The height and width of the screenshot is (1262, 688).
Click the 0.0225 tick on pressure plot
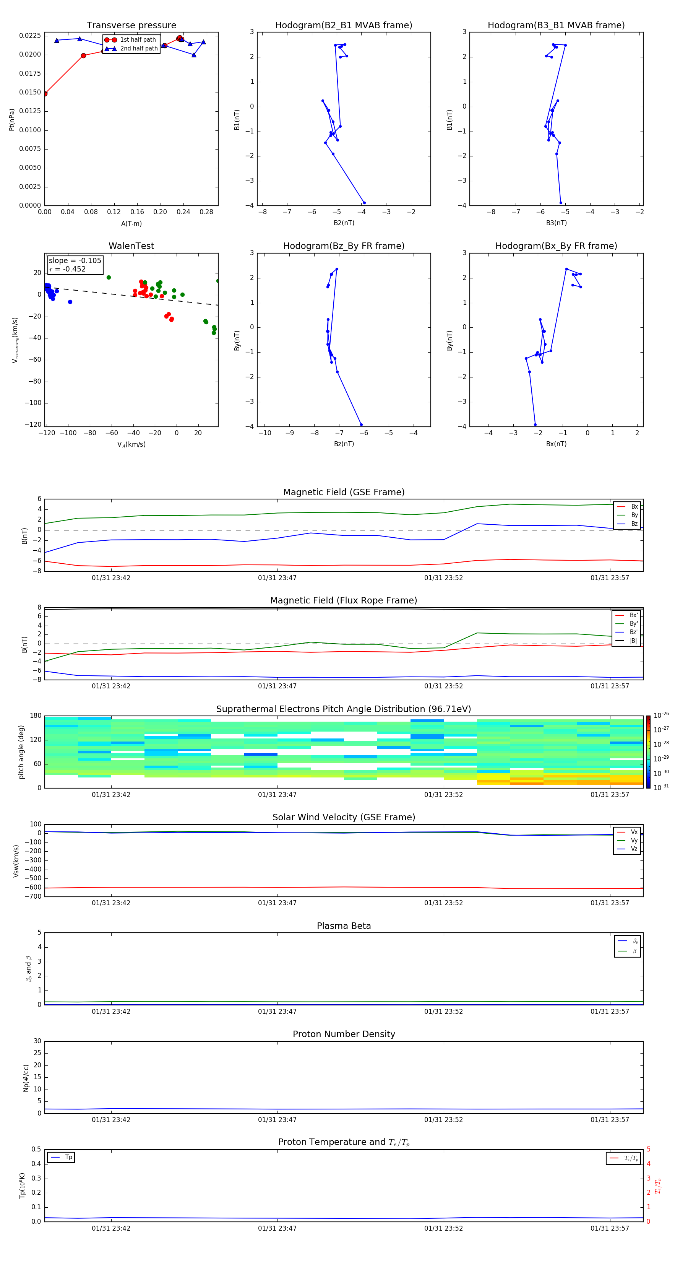click(30, 36)
